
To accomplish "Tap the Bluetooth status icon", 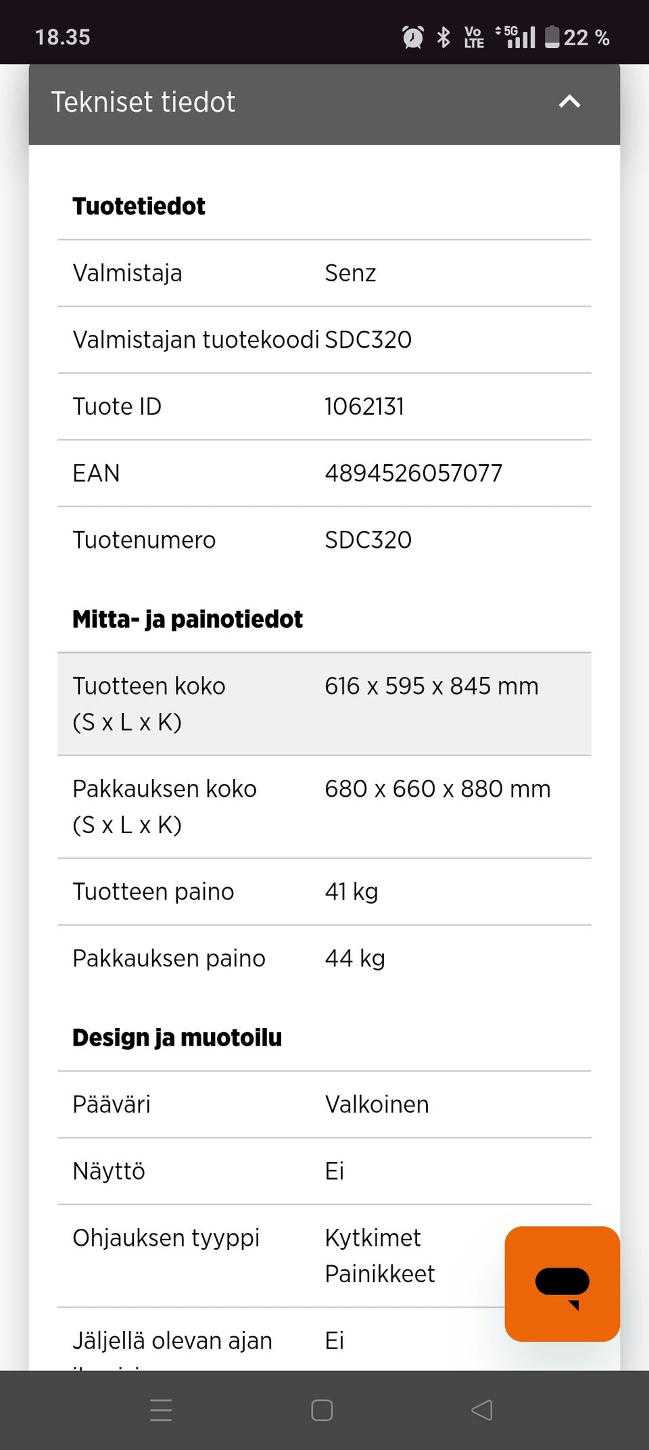I will point(443,37).
